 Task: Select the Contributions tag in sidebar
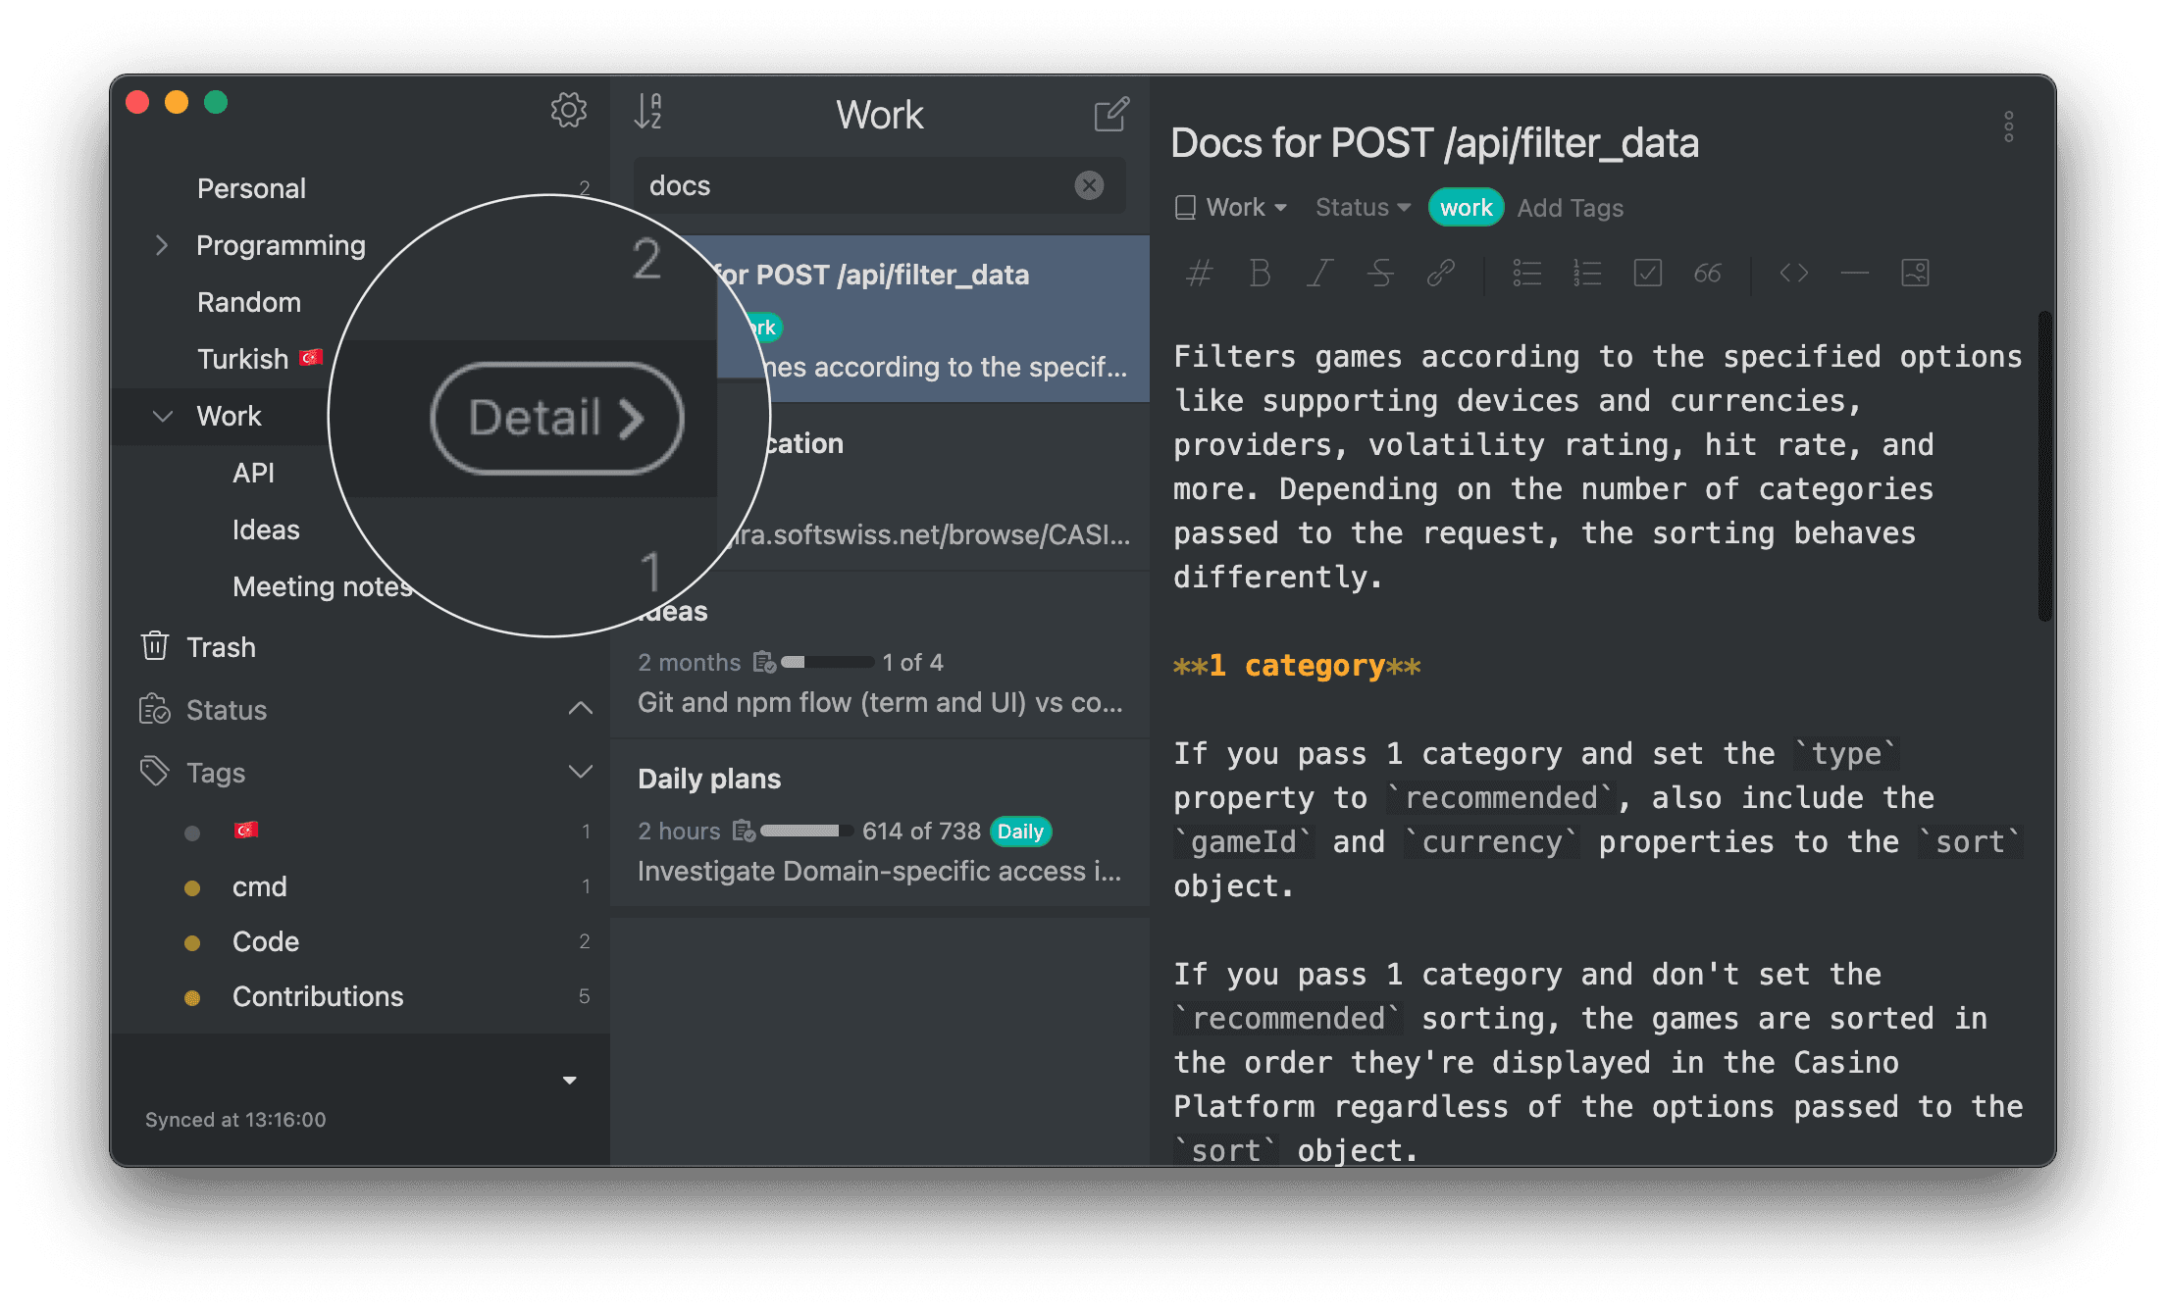(317, 996)
